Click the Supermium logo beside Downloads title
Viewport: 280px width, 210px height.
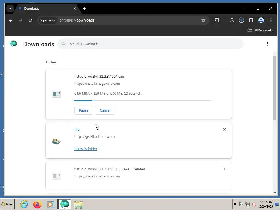(14, 44)
